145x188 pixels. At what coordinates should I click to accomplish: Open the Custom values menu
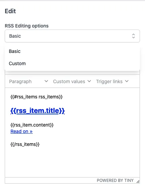[72, 81]
